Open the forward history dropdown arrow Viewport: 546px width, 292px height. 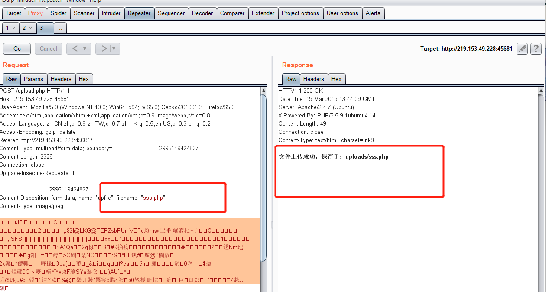(x=114, y=49)
